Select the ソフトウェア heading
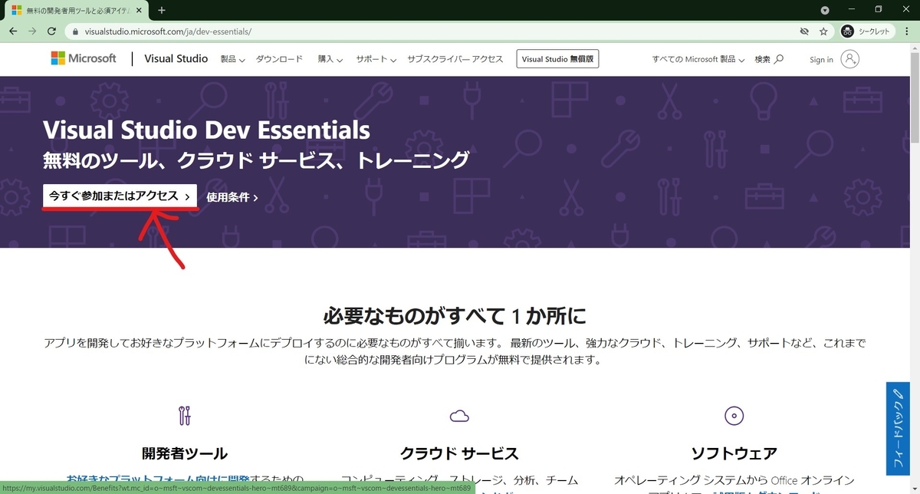920x494 pixels. click(734, 453)
